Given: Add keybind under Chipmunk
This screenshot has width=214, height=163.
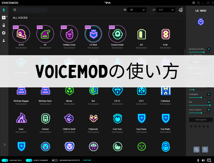Looking at the screenshot, I should click(x=93, y=132).
